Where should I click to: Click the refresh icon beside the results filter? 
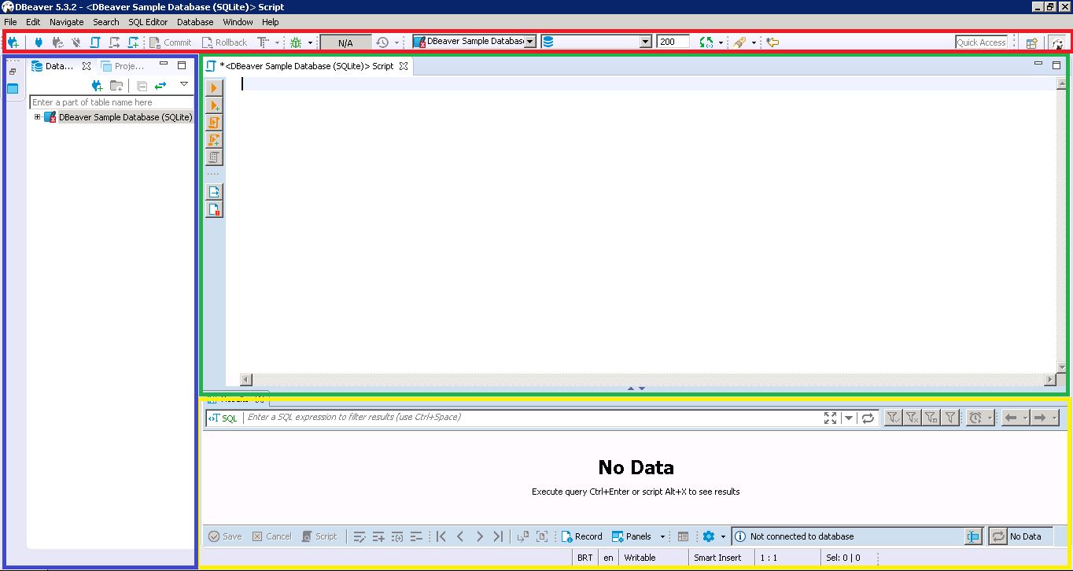868,418
